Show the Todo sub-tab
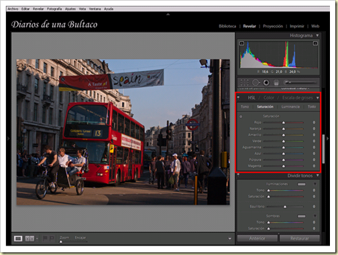The width and height of the screenshot is (338, 255). tap(312, 107)
